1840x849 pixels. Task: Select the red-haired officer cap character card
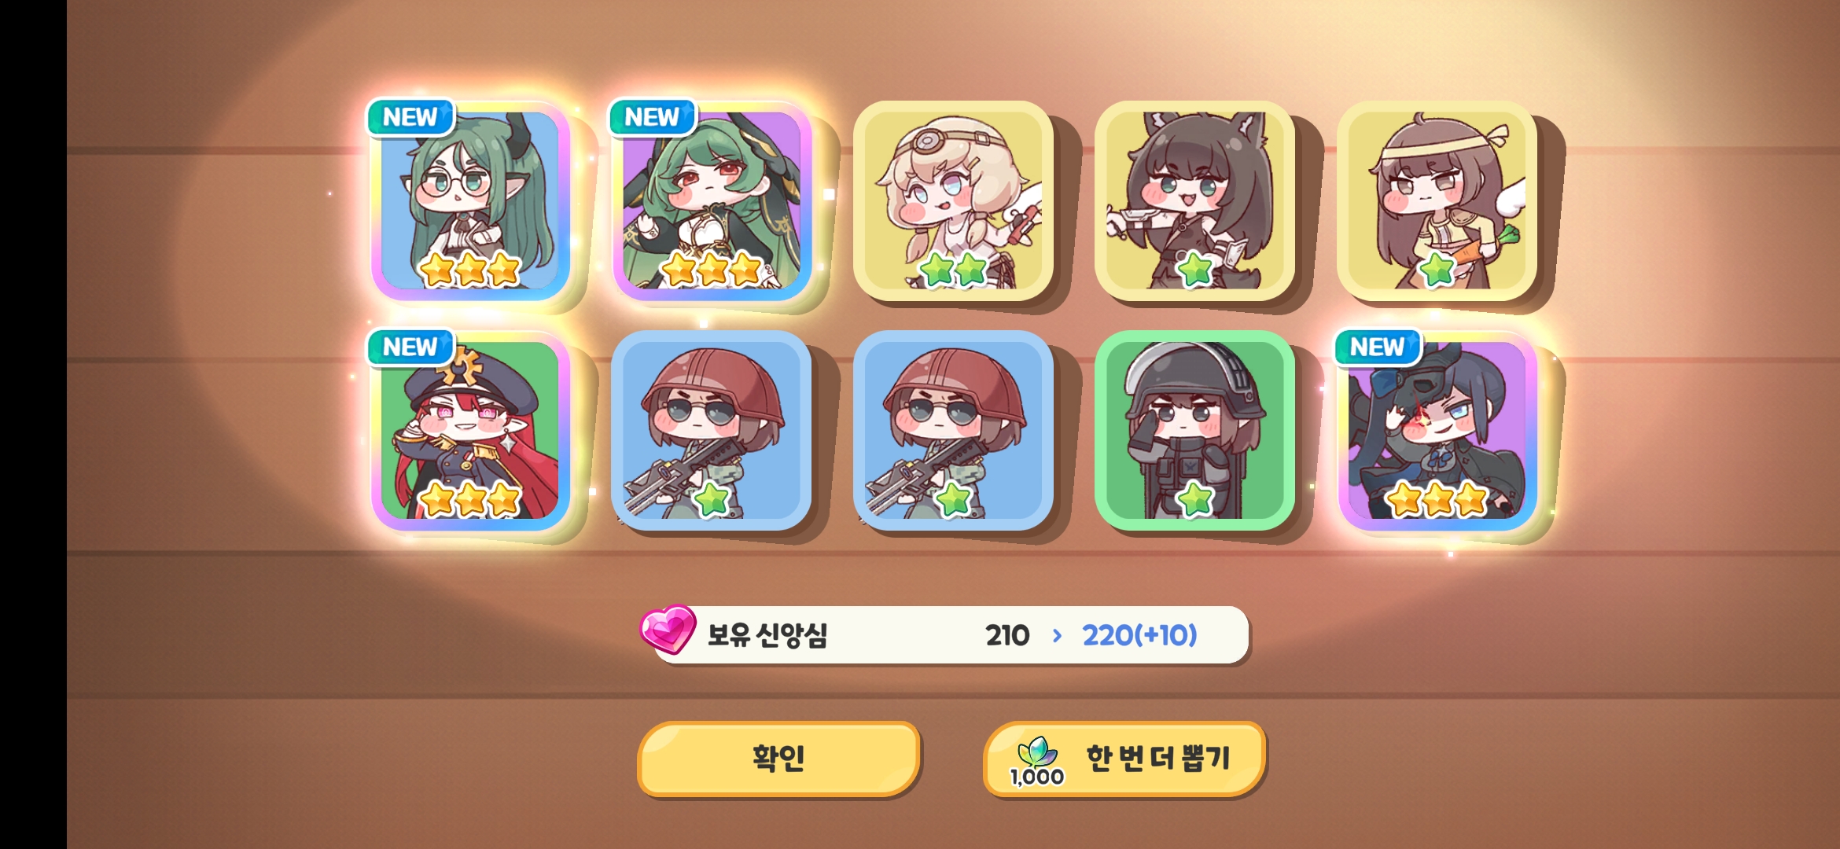coord(470,430)
